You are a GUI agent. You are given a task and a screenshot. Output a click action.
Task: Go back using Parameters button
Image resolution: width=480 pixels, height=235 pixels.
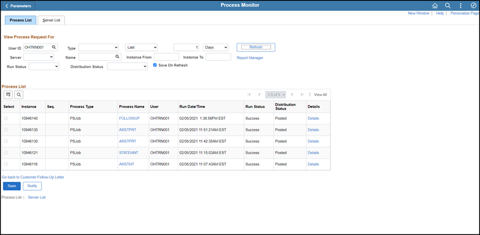pyautogui.click(x=19, y=6)
